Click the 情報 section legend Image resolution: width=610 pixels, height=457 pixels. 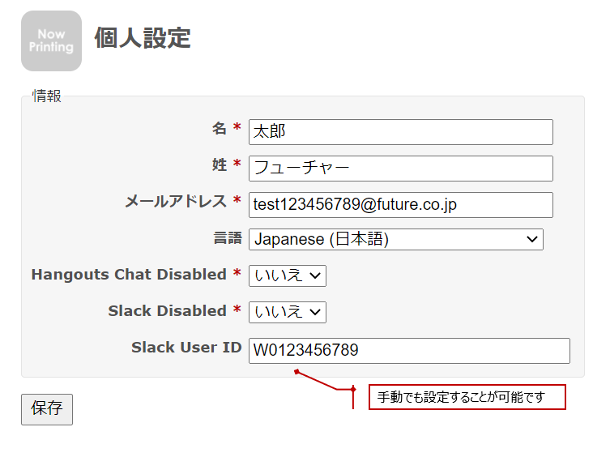[47, 96]
